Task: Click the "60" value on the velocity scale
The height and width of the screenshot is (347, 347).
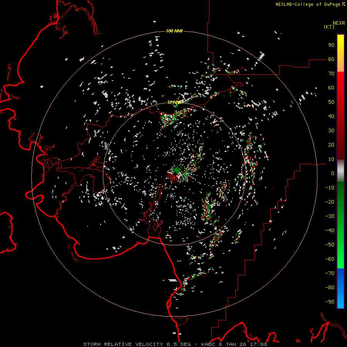Action: tap(331, 88)
